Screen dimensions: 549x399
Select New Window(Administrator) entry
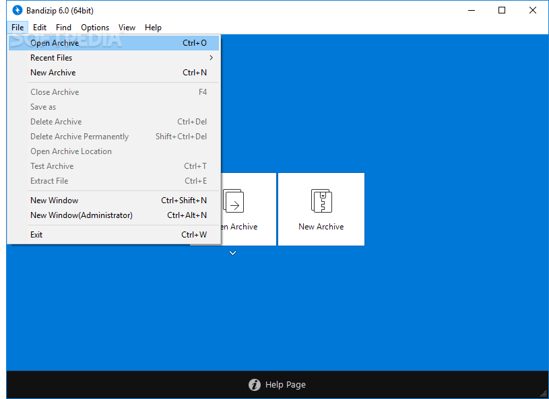pyautogui.click(x=114, y=215)
